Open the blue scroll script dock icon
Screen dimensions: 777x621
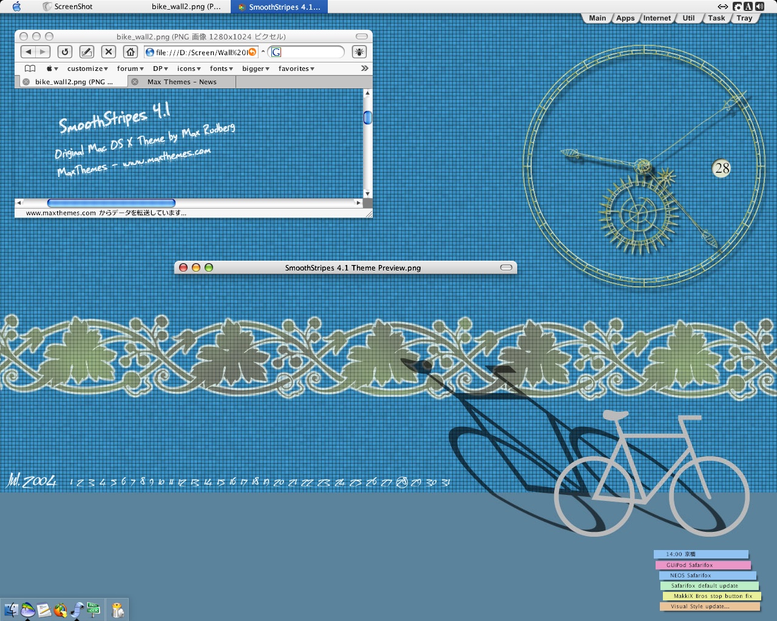click(77, 609)
